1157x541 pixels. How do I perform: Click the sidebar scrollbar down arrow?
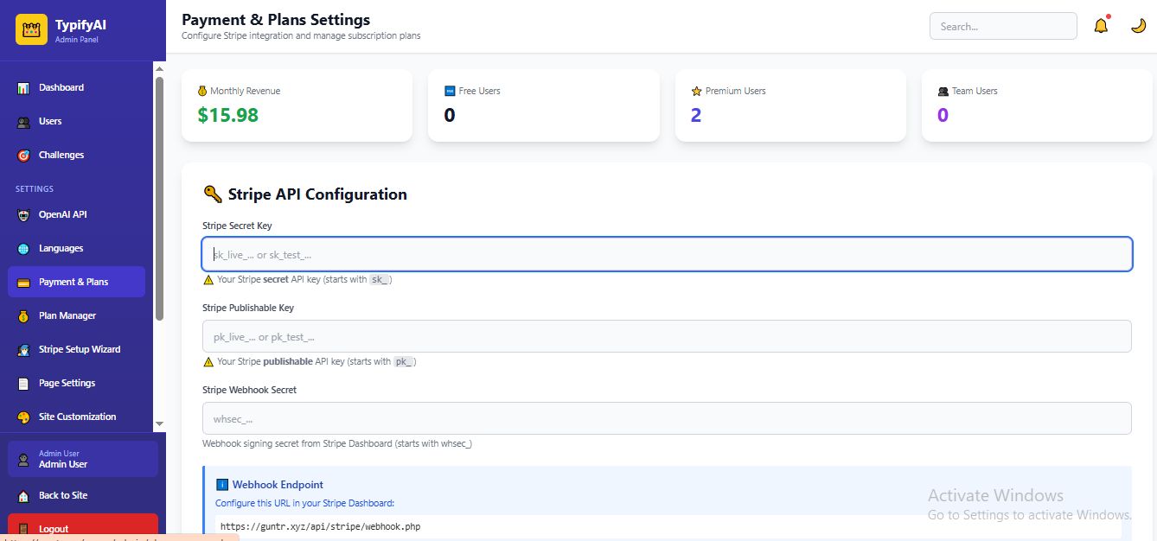[159, 423]
